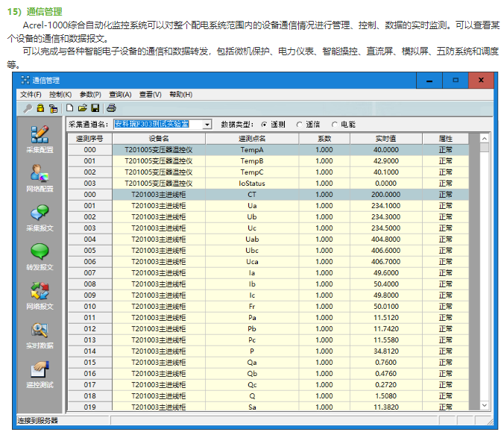Screen dimensions: 501x432
Task: Click the 实时值 column header
Action: (386, 139)
